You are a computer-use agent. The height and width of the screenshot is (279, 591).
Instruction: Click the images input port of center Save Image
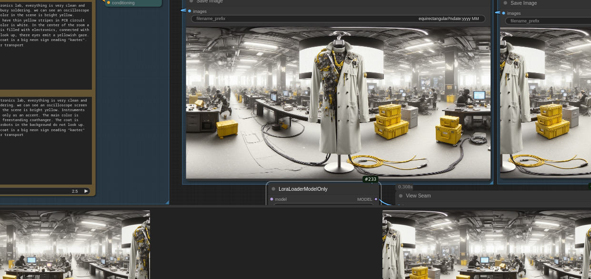190,11
